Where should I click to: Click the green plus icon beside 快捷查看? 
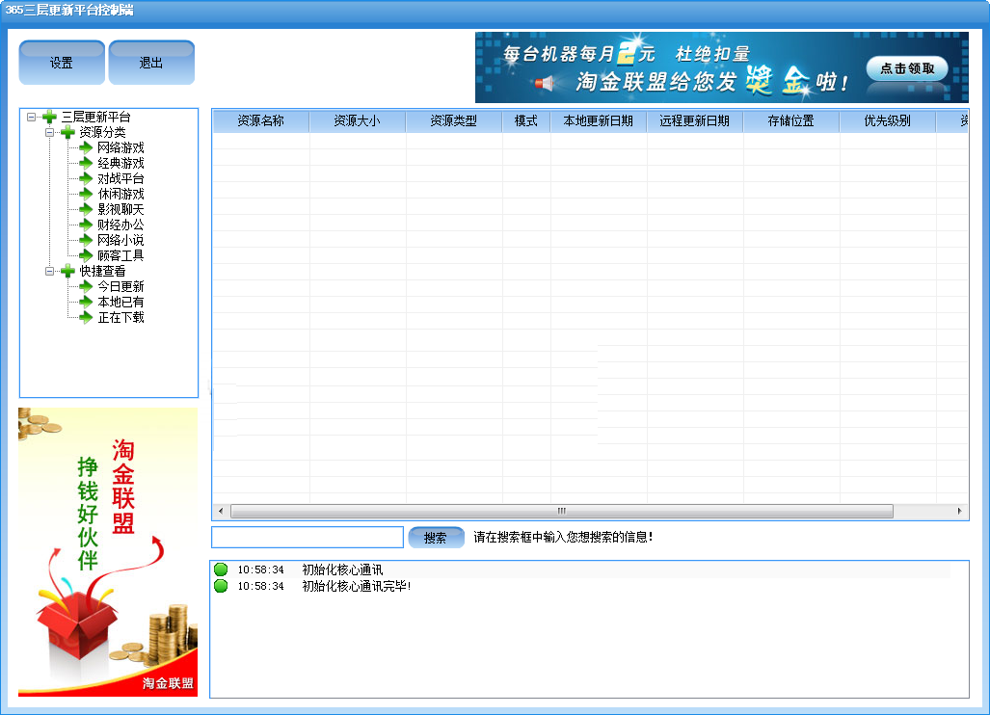point(67,272)
